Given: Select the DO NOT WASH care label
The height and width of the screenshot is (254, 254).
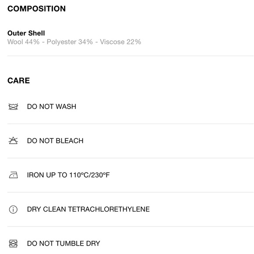Looking at the screenshot, I should point(52,106).
